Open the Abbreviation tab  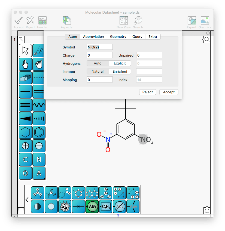click(x=93, y=37)
